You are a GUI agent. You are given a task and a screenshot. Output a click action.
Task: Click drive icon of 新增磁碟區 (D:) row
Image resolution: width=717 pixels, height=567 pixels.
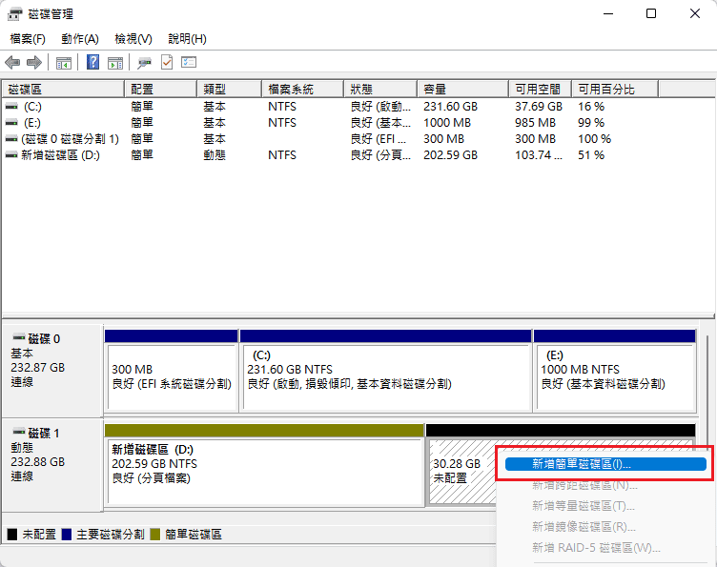(11, 155)
